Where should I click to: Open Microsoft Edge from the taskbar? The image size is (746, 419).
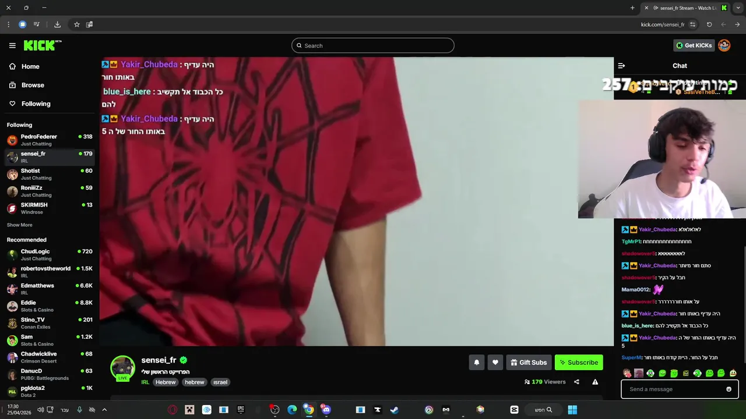coord(292,410)
